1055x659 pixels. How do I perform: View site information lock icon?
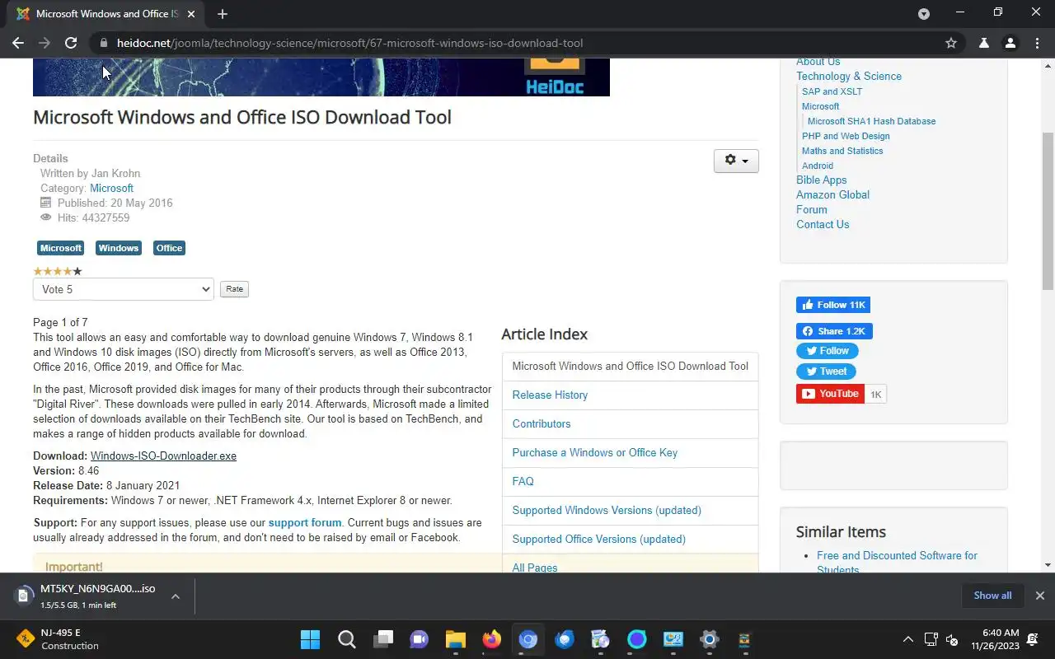(x=103, y=43)
